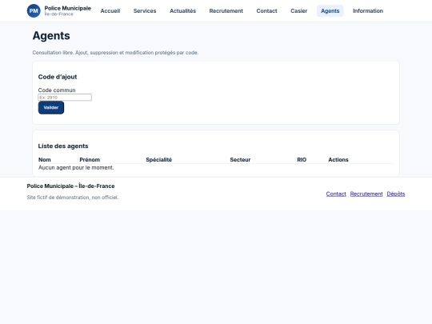Open the Dépôts footer link
This screenshot has width=432, height=324.
tap(396, 194)
